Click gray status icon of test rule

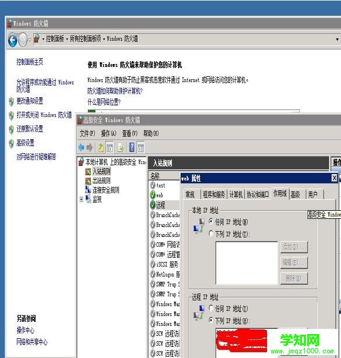152,185
